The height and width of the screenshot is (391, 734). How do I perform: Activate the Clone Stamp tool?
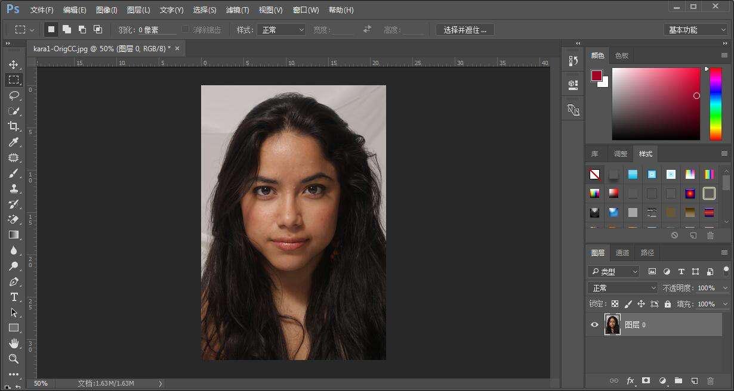(14, 189)
